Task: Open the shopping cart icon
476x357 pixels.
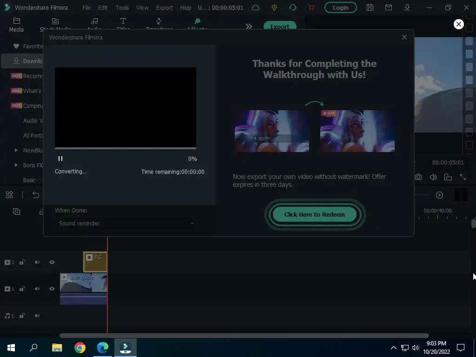Action: point(311,7)
